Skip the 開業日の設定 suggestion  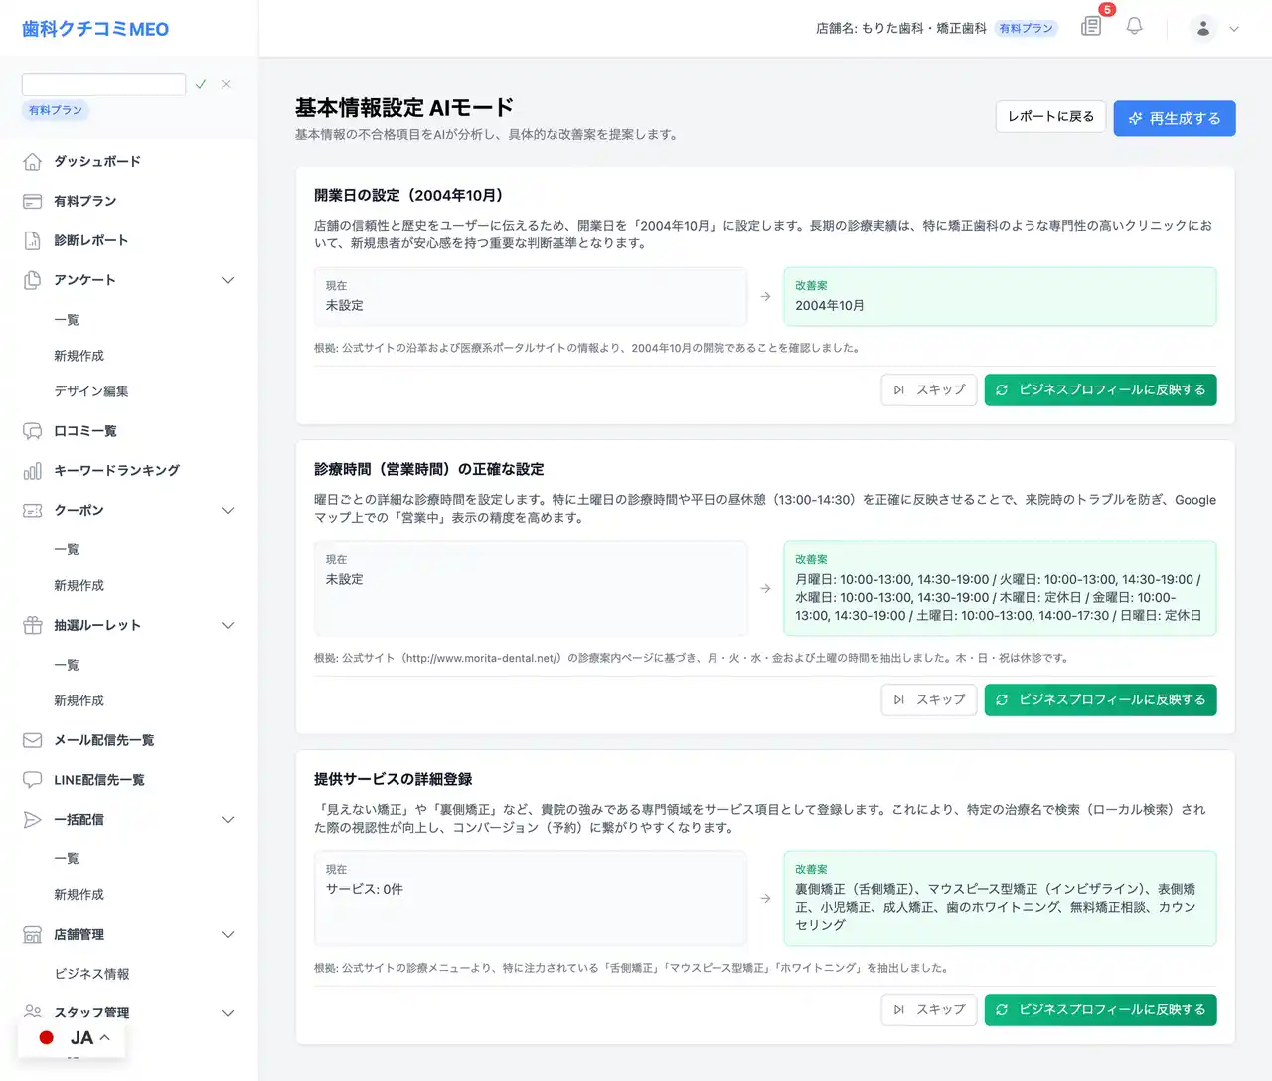coord(929,390)
